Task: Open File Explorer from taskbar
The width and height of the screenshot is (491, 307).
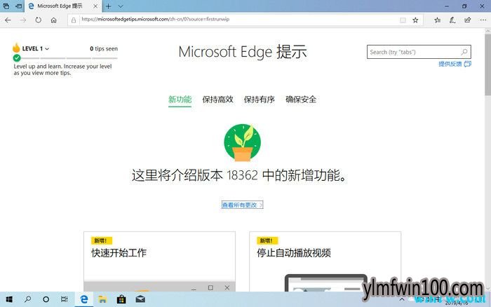Action: 102,299
